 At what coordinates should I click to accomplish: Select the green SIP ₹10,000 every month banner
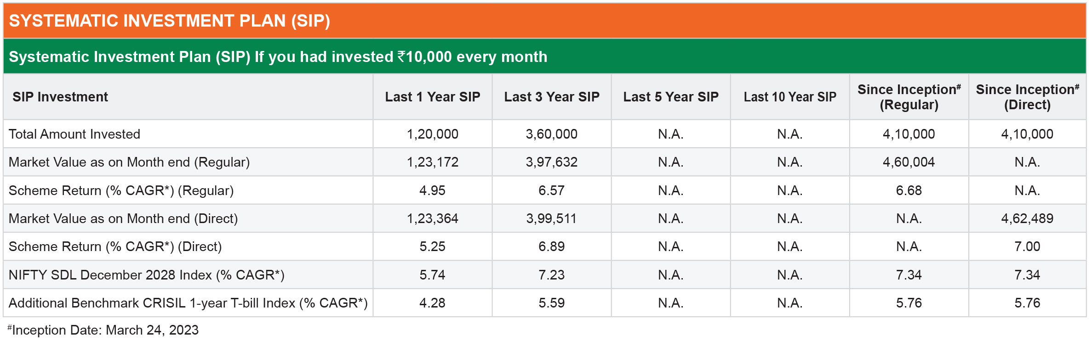coord(545,56)
